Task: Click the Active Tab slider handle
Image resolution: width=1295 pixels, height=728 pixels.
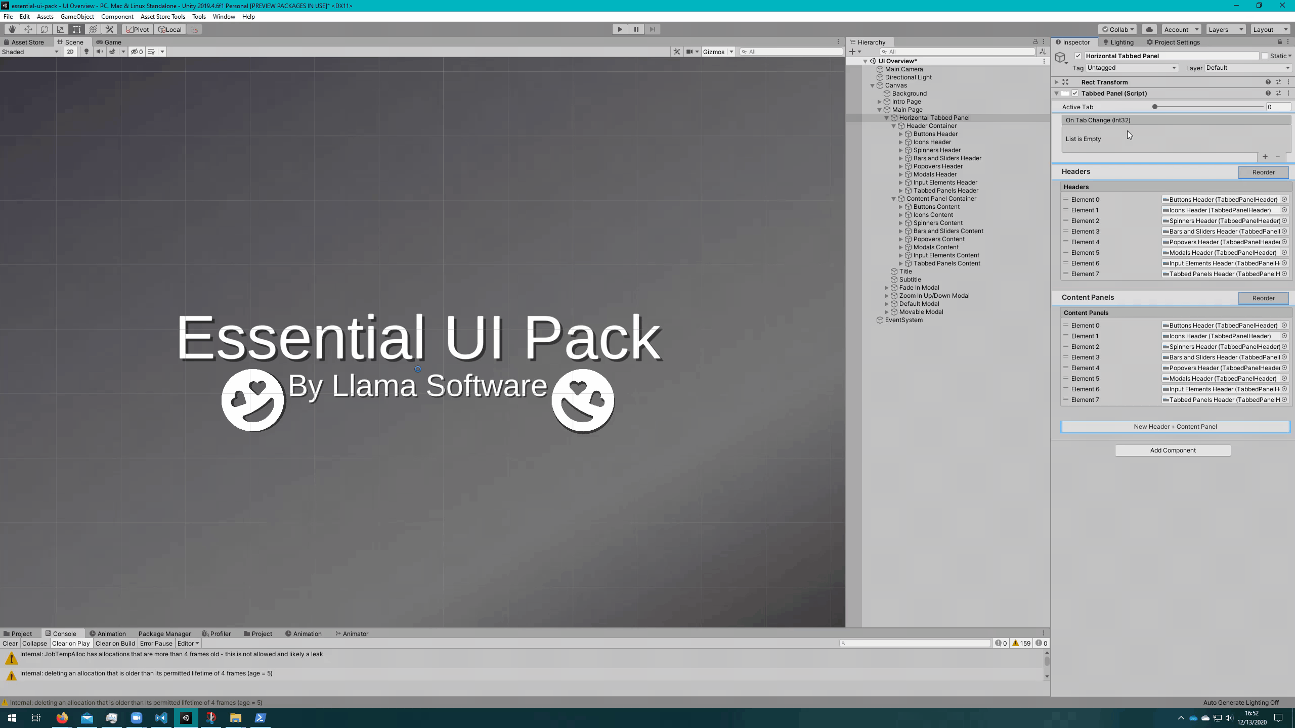Action: click(x=1155, y=107)
